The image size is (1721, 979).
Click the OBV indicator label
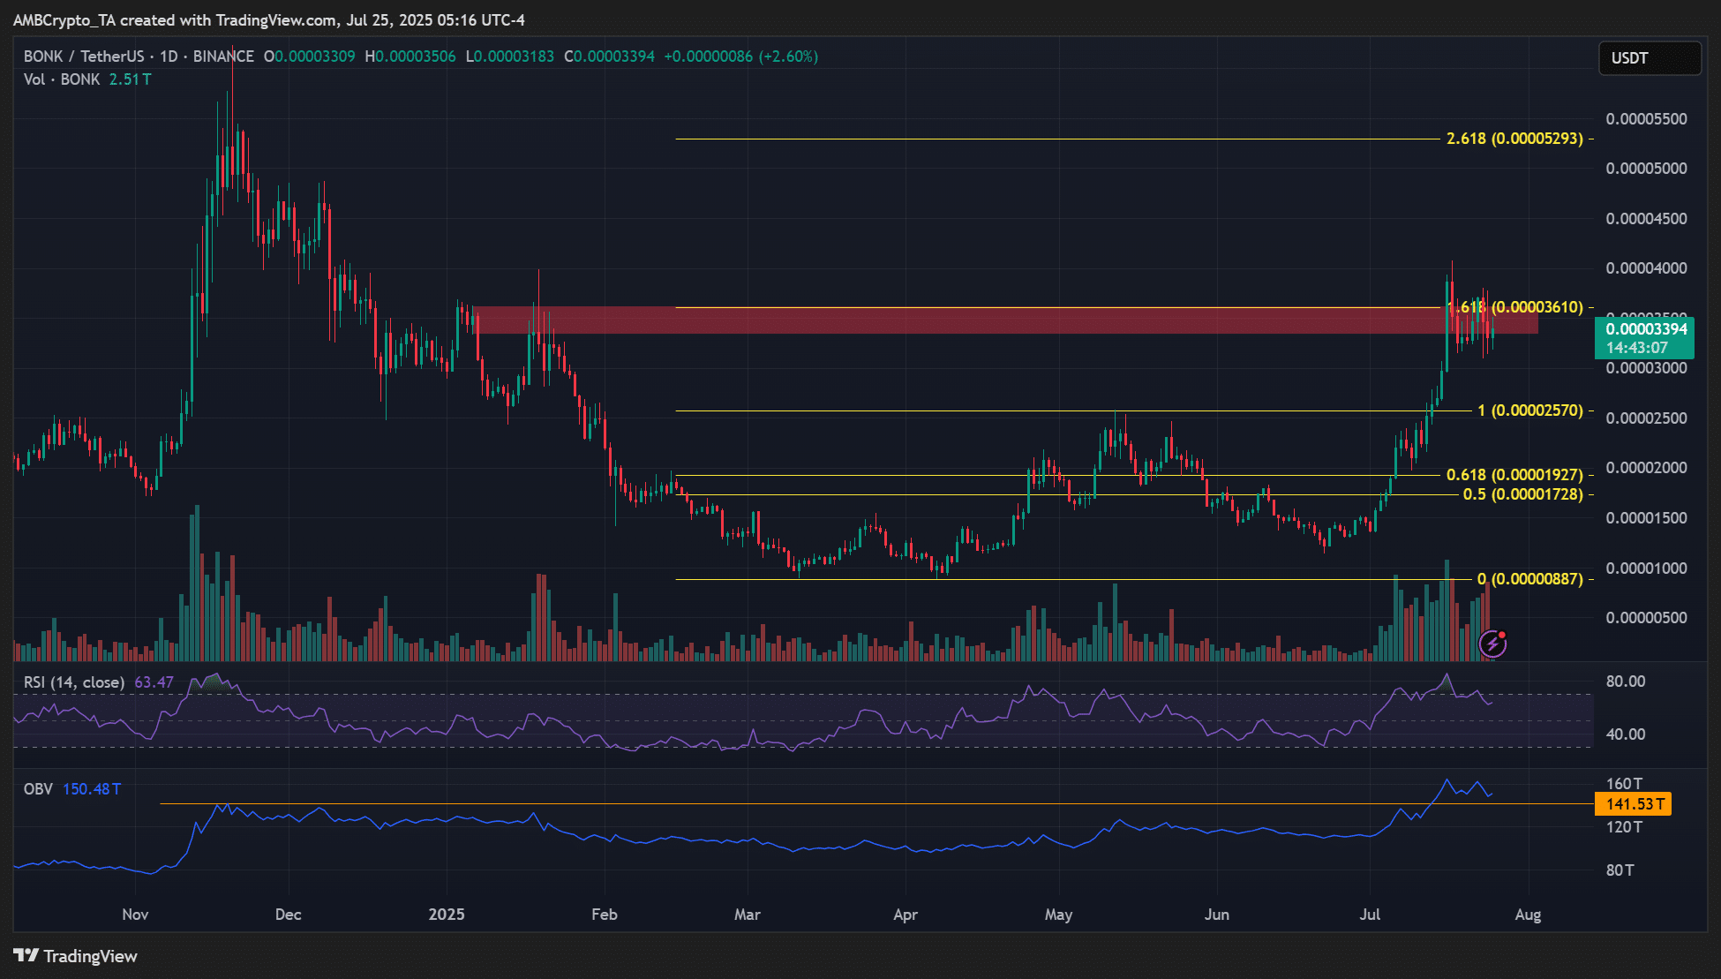click(x=38, y=789)
